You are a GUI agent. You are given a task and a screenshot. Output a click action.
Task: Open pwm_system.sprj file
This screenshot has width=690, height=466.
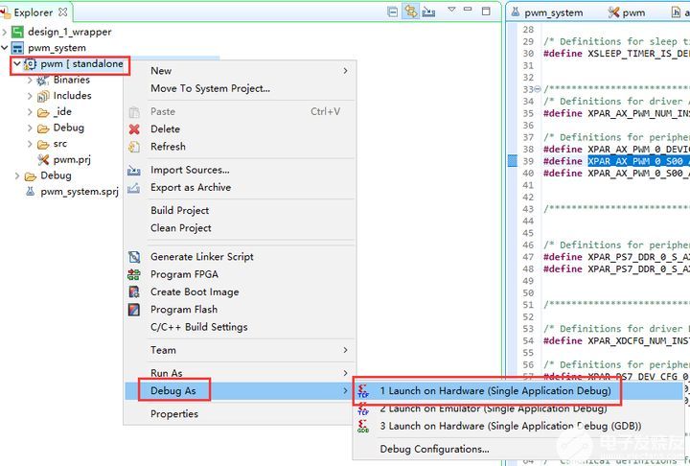tap(80, 192)
